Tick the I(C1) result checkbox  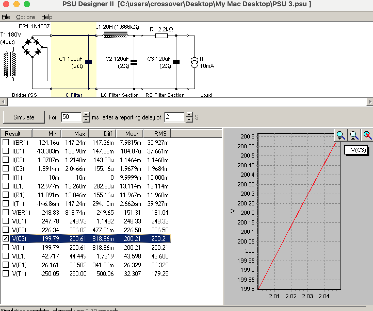click(x=6, y=151)
